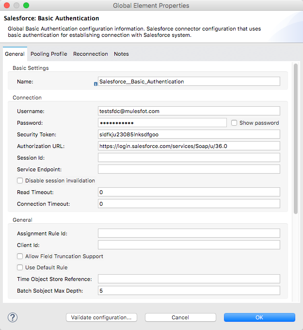Focus the empty Session Id field
The image size is (303, 330).
point(189,158)
